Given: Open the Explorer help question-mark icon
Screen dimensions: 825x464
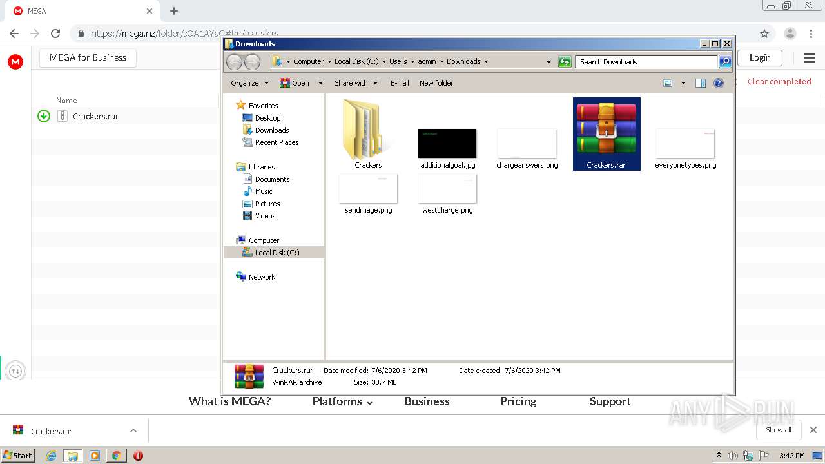Looking at the screenshot, I should click(x=719, y=83).
